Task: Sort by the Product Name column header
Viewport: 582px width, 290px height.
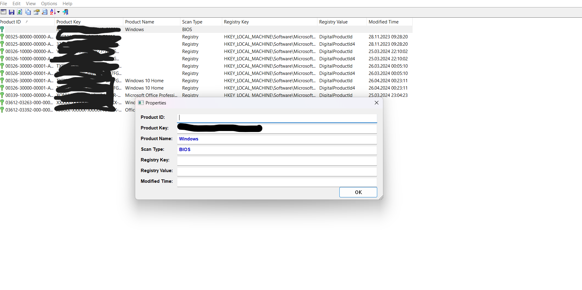Action: point(152,22)
